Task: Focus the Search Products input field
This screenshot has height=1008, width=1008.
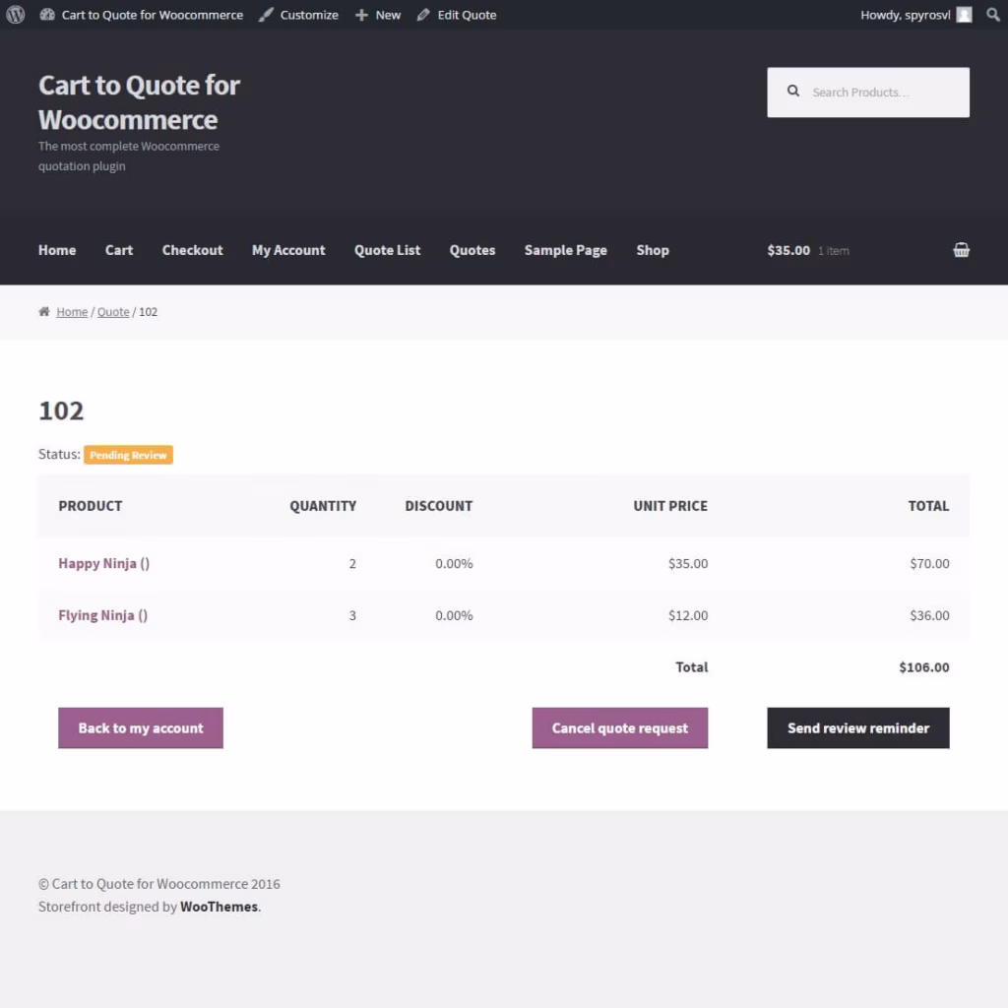Action: [868, 92]
